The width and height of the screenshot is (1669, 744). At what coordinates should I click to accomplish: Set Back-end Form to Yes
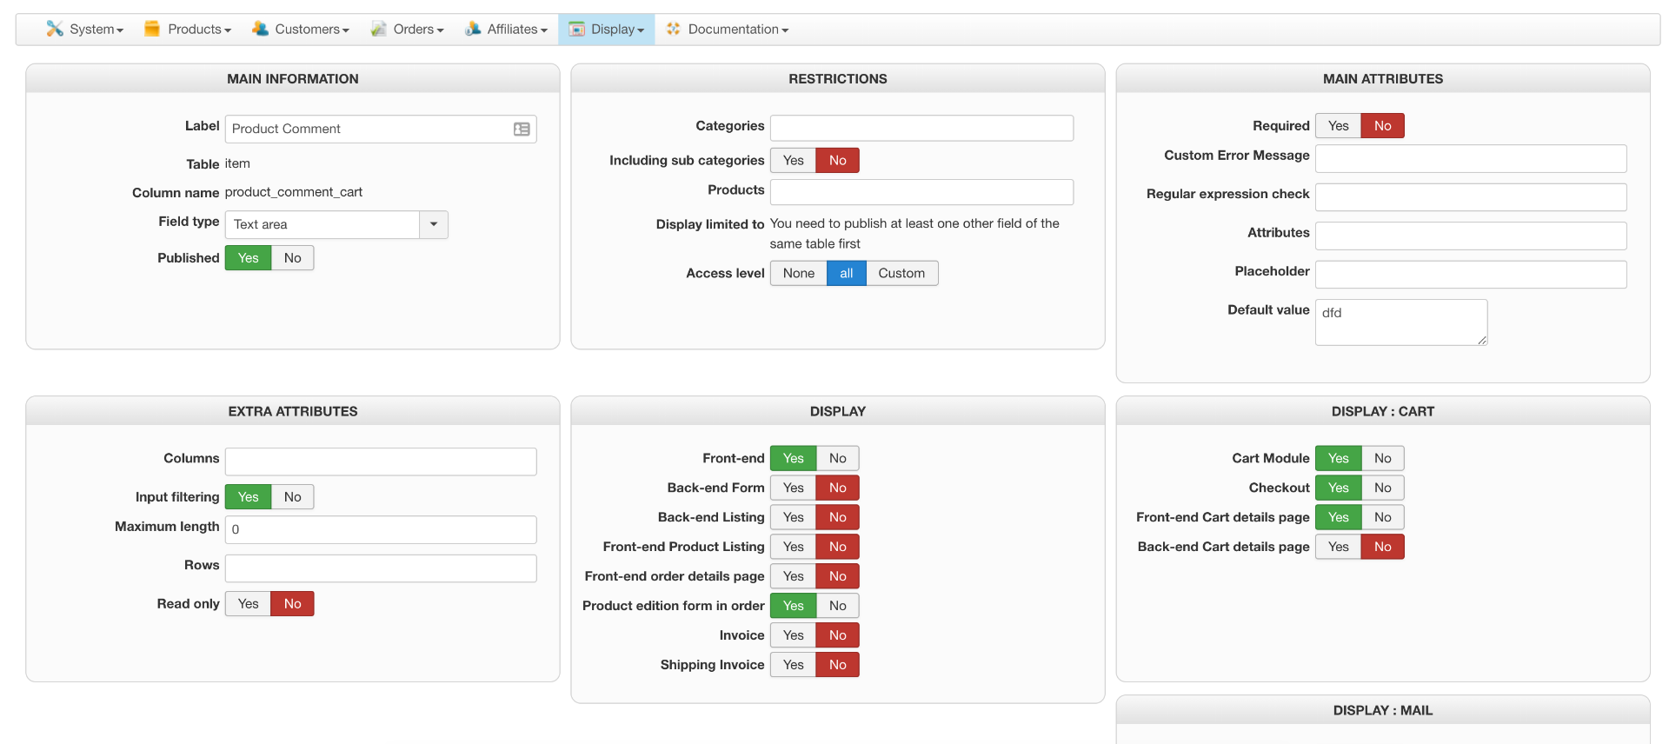pyautogui.click(x=794, y=488)
